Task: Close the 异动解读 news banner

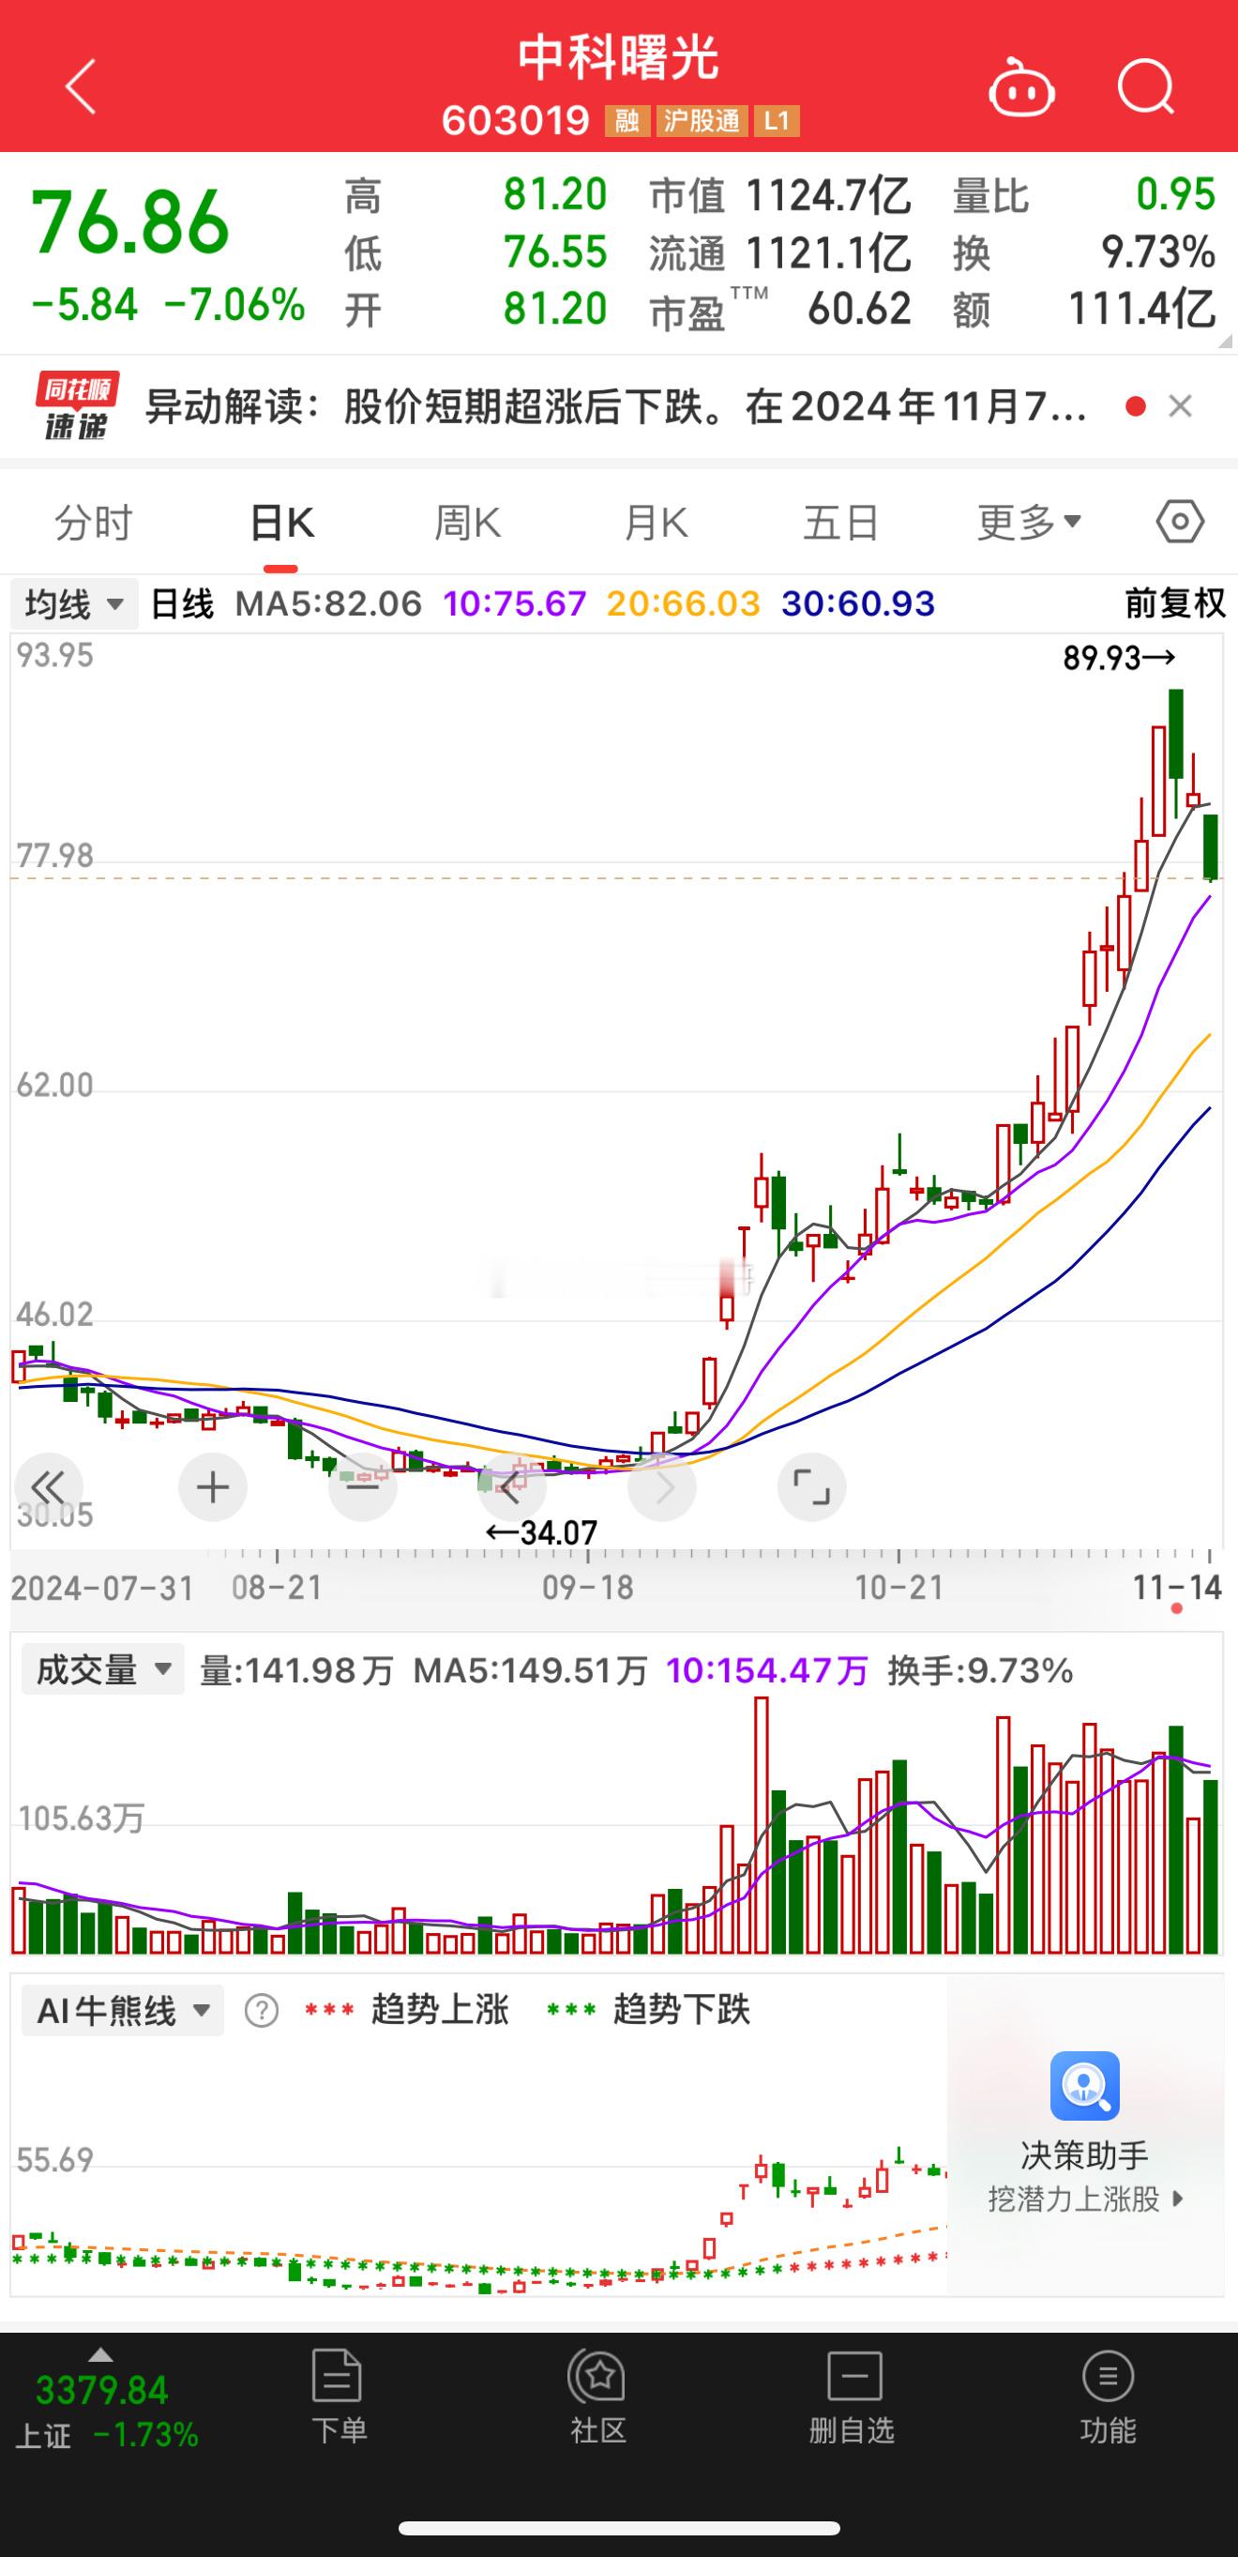Action: pyautogui.click(x=1180, y=406)
